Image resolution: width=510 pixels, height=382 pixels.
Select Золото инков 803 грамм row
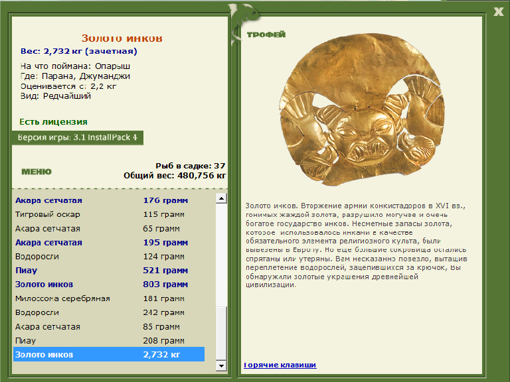[x=109, y=285]
